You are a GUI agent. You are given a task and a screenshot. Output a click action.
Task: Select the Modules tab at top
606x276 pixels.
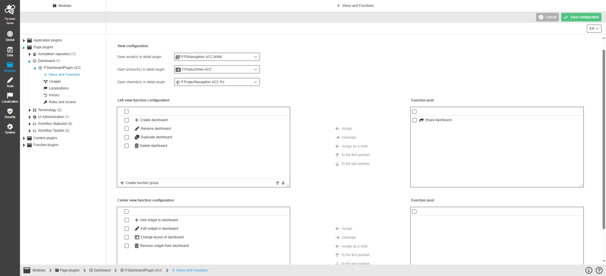(x=62, y=6)
